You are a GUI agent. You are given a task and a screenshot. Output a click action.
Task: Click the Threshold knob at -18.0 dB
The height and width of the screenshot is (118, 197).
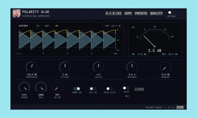pos(32,67)
